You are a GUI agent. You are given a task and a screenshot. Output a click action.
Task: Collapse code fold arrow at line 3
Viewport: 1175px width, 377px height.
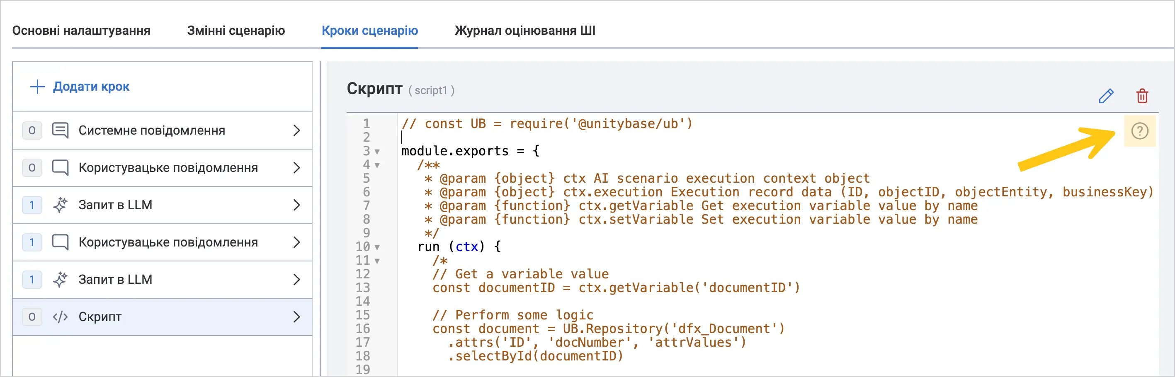pos(377,151)
